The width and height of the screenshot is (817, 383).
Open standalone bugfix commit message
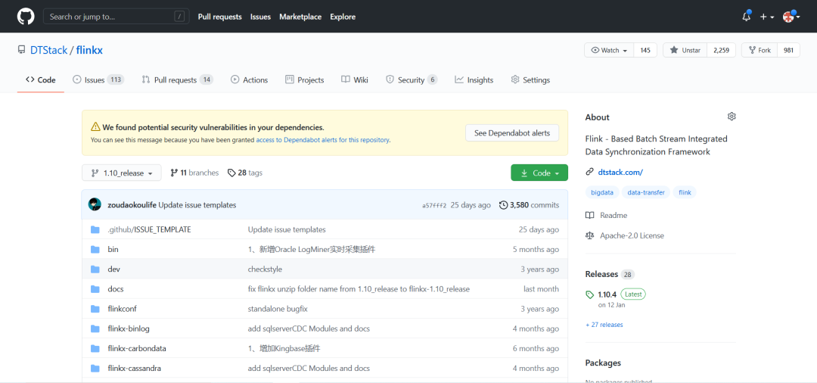click(x=278, y=309)
